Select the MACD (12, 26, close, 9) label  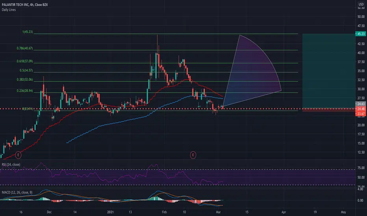coord(17,192)
